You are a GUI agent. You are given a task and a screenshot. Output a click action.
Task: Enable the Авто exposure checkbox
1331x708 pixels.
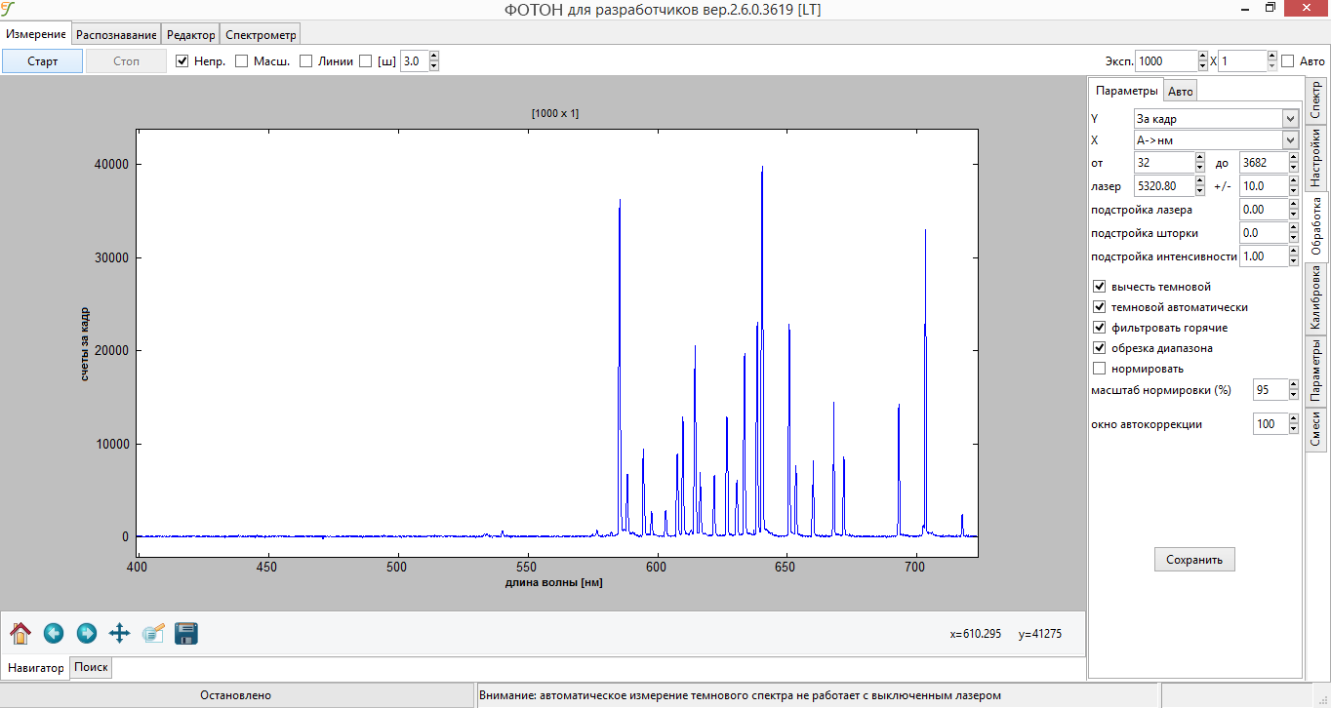[x=1288, y=61]
